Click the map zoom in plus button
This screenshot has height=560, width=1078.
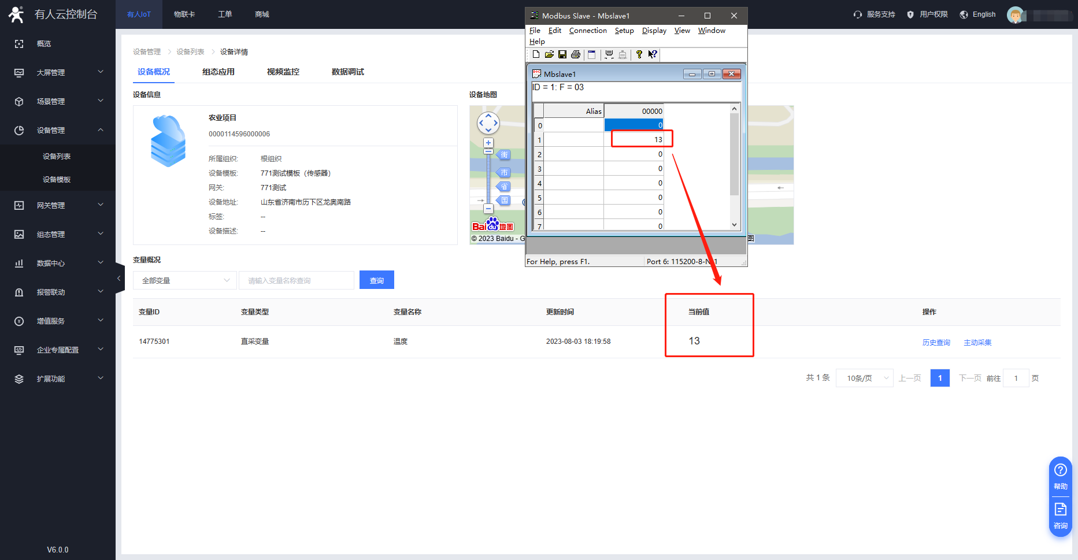click(x=488, y=143)
